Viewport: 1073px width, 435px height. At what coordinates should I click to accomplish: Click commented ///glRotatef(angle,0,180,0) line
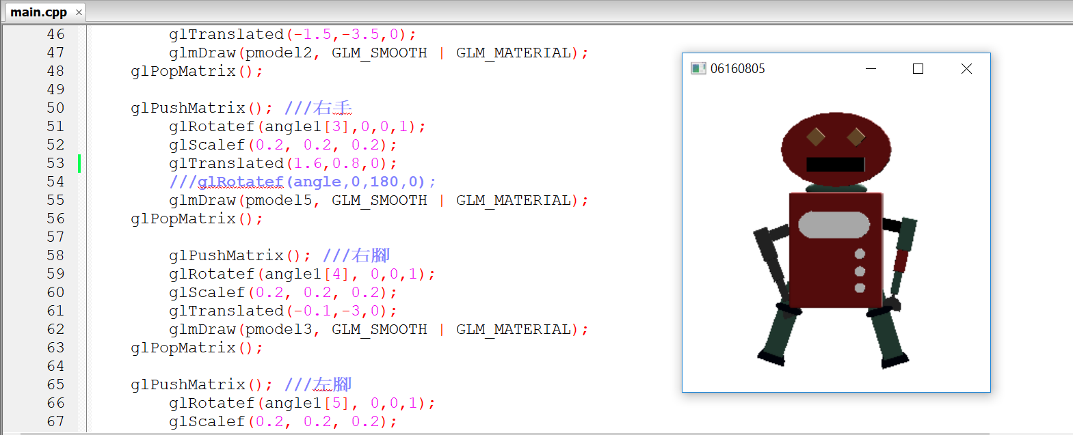[302, 182]
